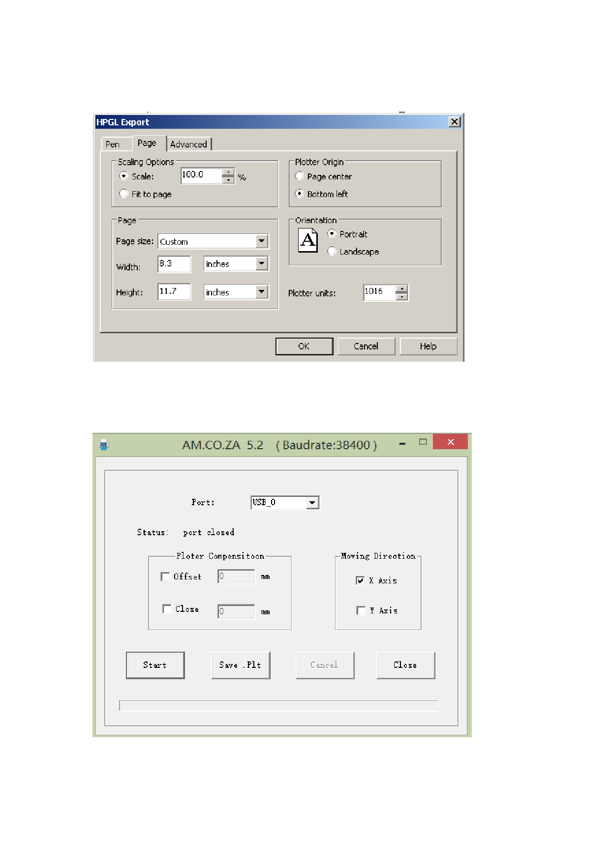Open the Advanced tab

click(x=188, y=144)
